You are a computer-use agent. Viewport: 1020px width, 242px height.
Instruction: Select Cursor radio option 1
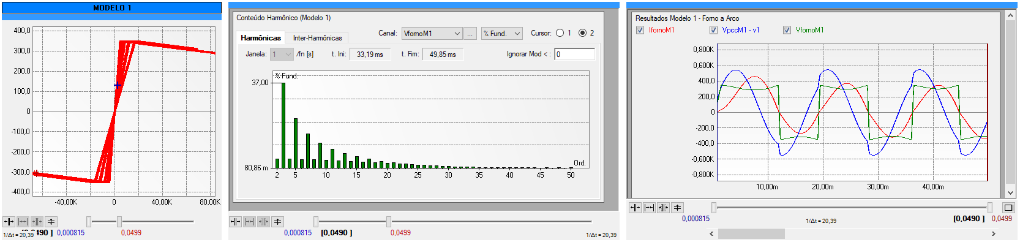pyautogui.click(x=560, y=33)
